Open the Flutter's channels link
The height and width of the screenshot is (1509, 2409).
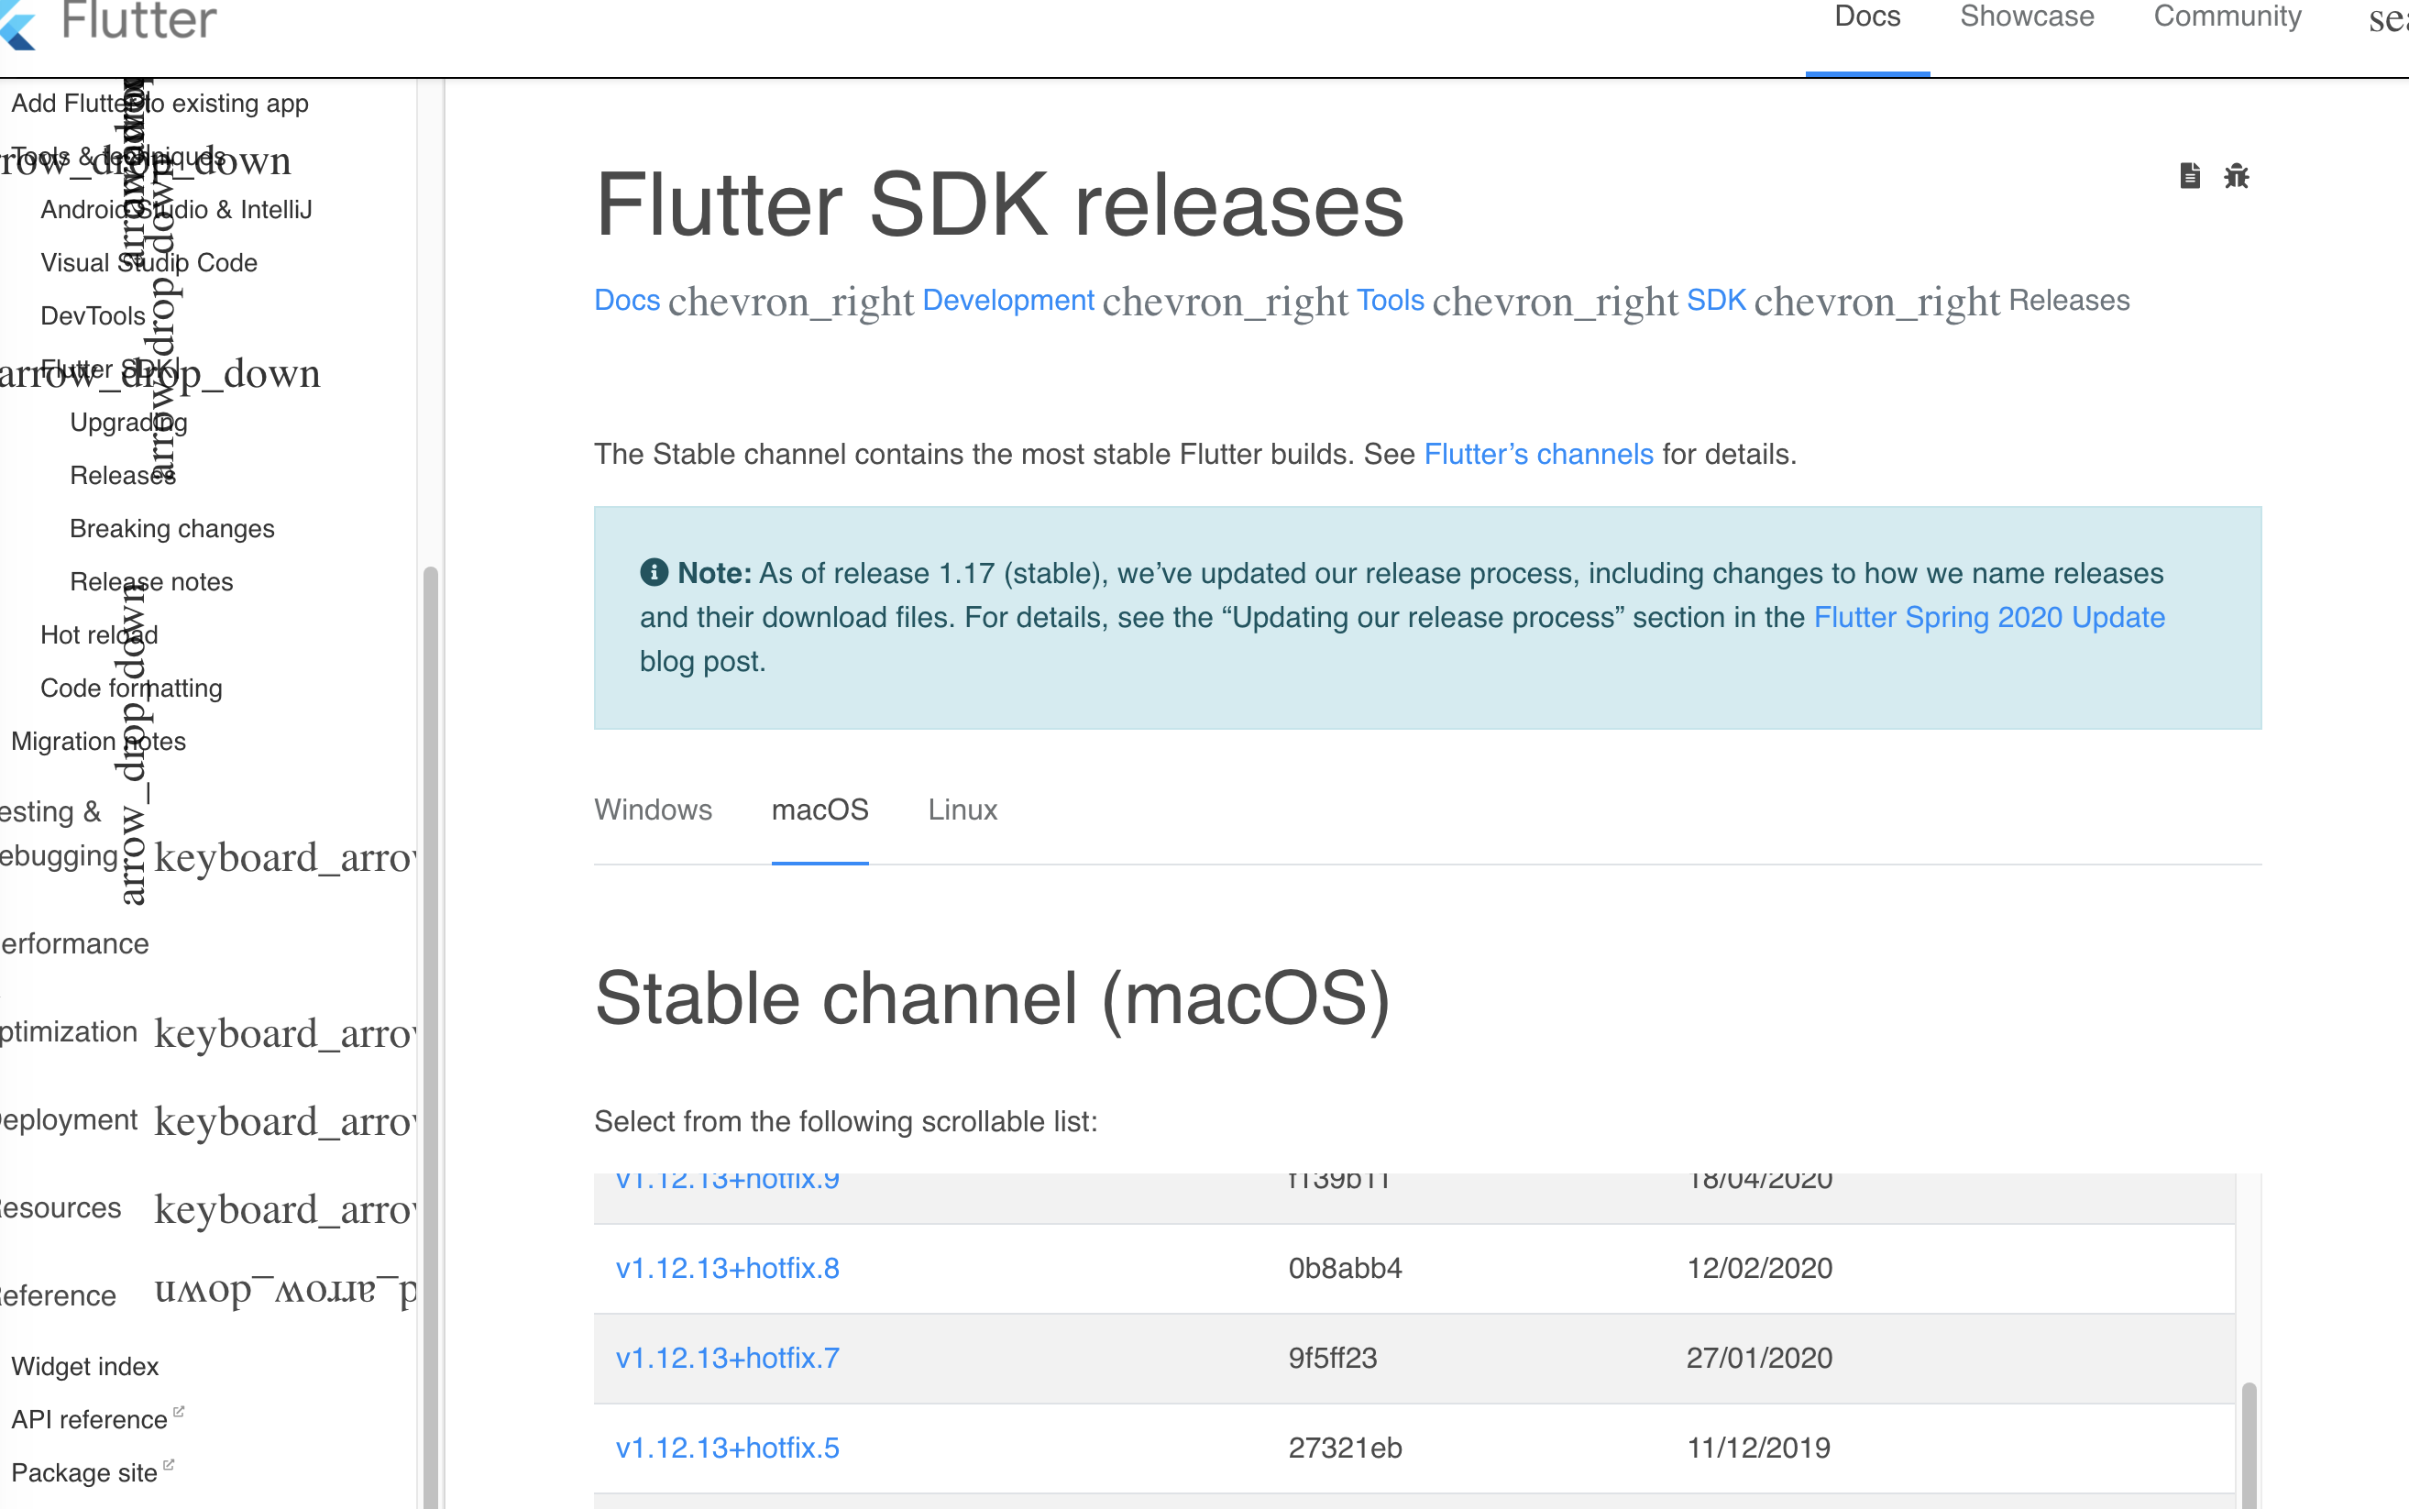click(x=1538, y=454)
